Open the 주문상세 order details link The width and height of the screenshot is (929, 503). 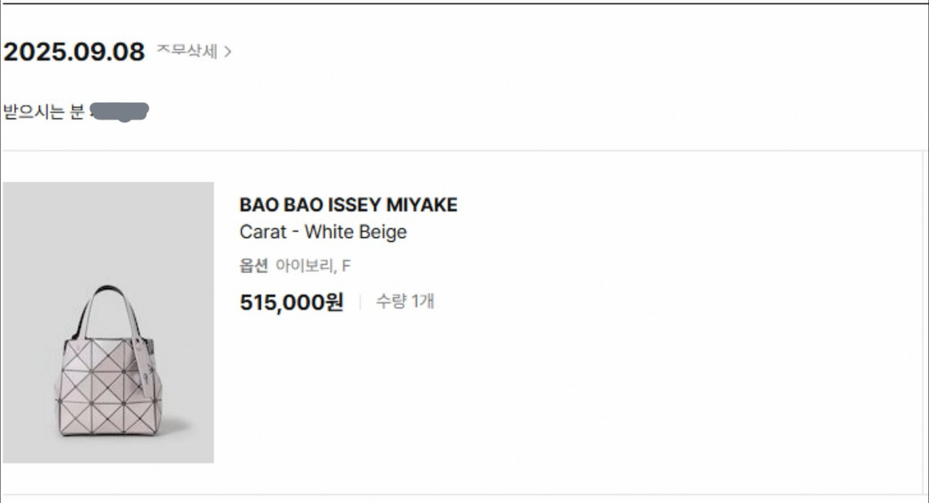point(187,52)
